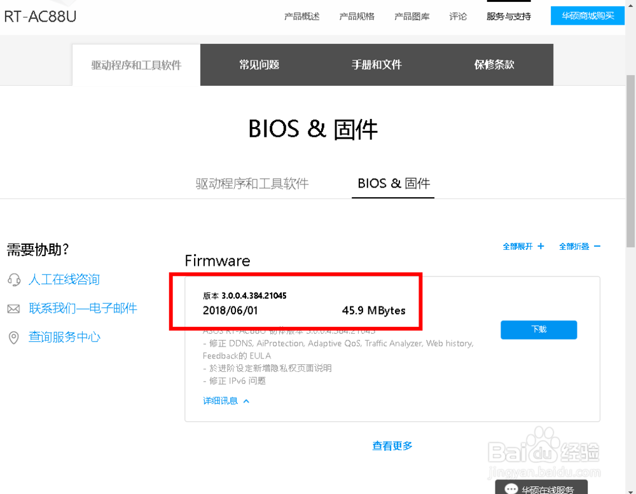This screenshot has width=636, height=494.
Task: Open 评论 in top navigation
Action: pos(458,17)
